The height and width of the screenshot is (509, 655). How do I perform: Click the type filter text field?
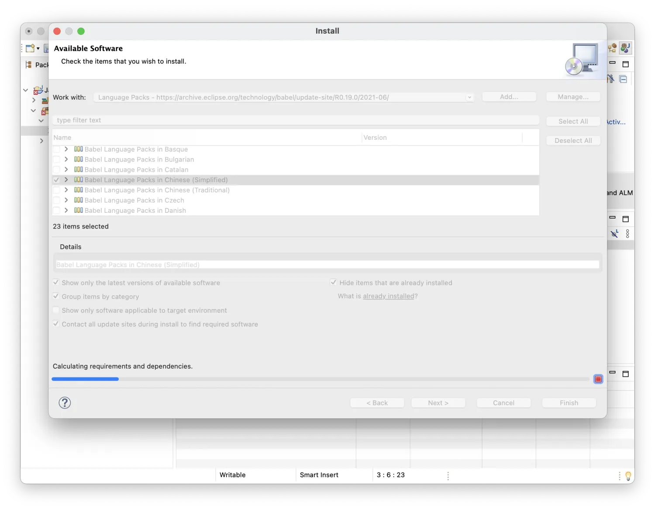coord(295,120)
